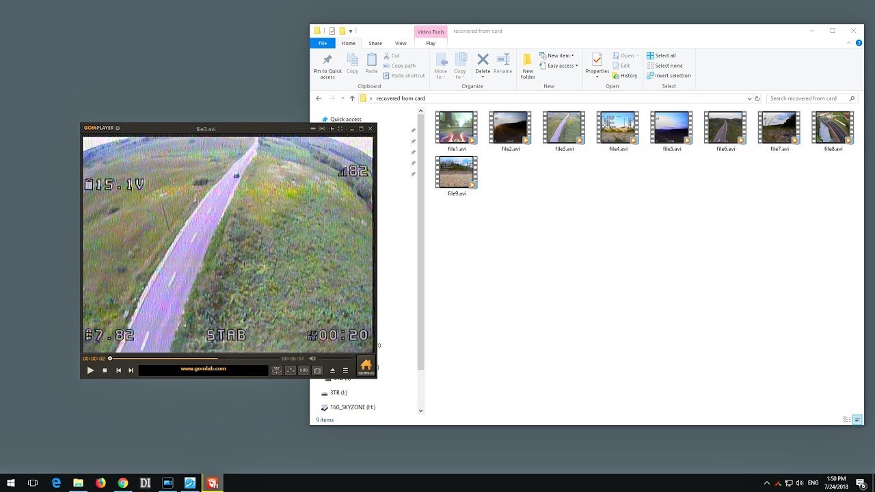The image size is (875, 492).
Task: Switch to Large icons view layout
Action: 857,420
